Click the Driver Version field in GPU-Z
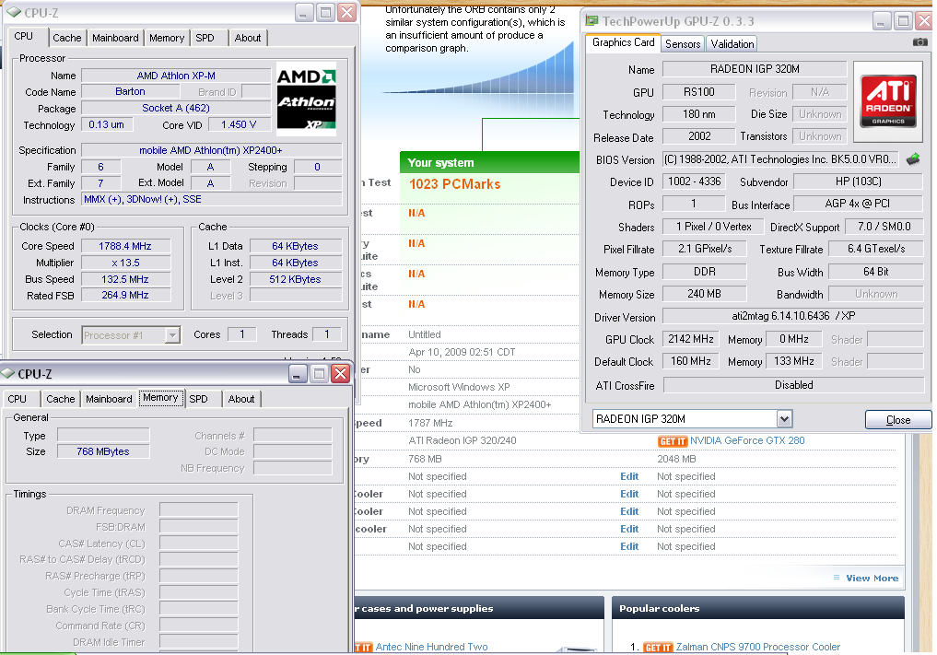Screen dimensions: 937x655 793,316
